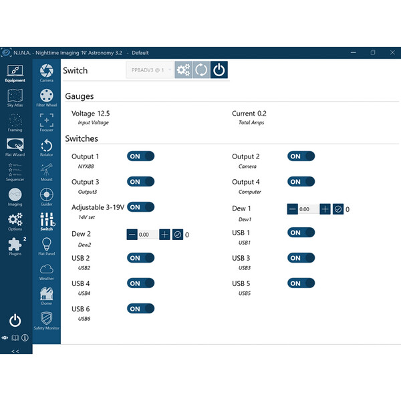Increase the Dew 1 value
The width and height of the screenshot is (401, 401).
coord(325,209)
